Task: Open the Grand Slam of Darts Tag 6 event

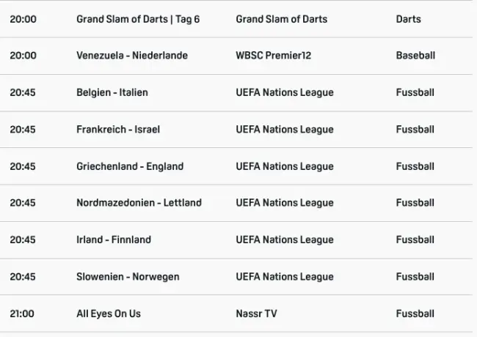Action: [138, 19]
